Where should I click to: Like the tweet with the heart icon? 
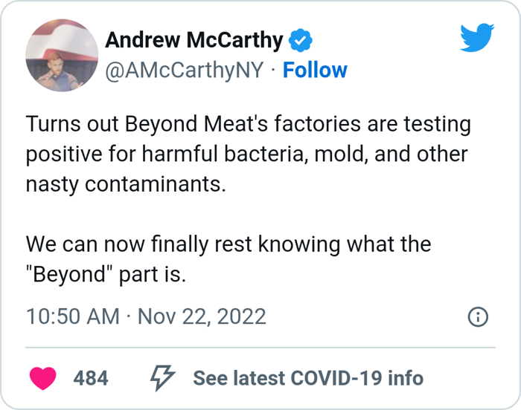44,378
